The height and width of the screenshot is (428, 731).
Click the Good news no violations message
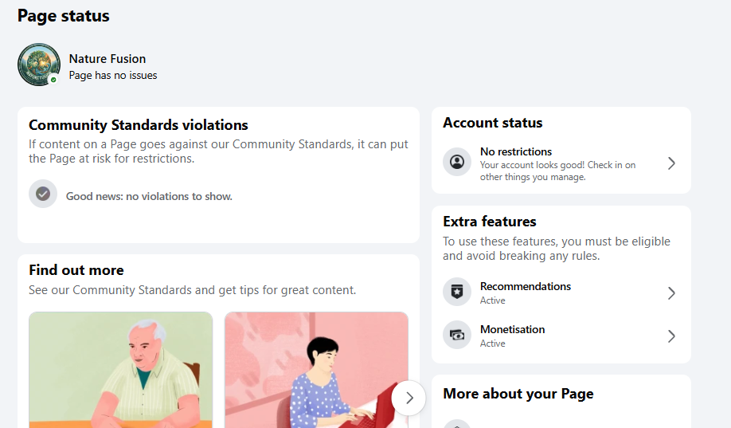(149, 197)
